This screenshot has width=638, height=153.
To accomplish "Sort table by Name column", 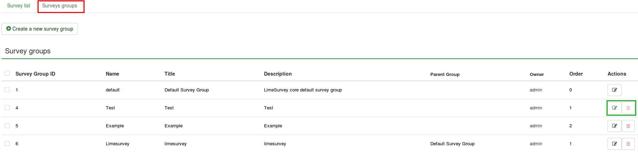I will [x=112, y=74].
